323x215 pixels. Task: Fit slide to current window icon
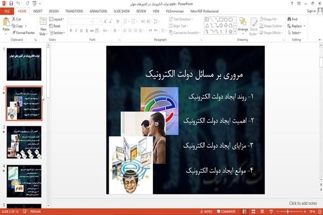point(320,211)
